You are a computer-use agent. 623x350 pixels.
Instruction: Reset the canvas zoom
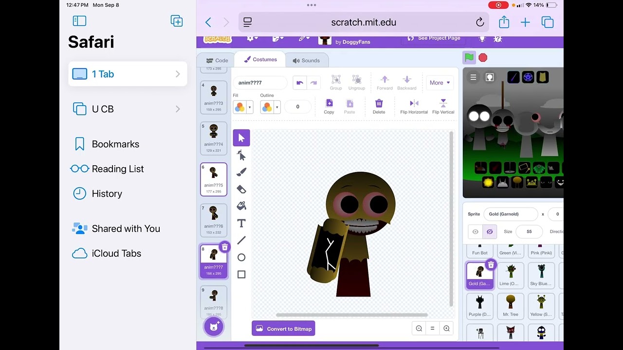pos(432,329)
